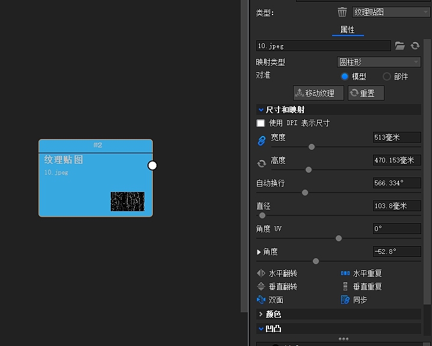Image resolution: width=432 pixels, height=346 pixels.
Task: Click the 高度 470.153毫米 value field
Action: (397, 160)
